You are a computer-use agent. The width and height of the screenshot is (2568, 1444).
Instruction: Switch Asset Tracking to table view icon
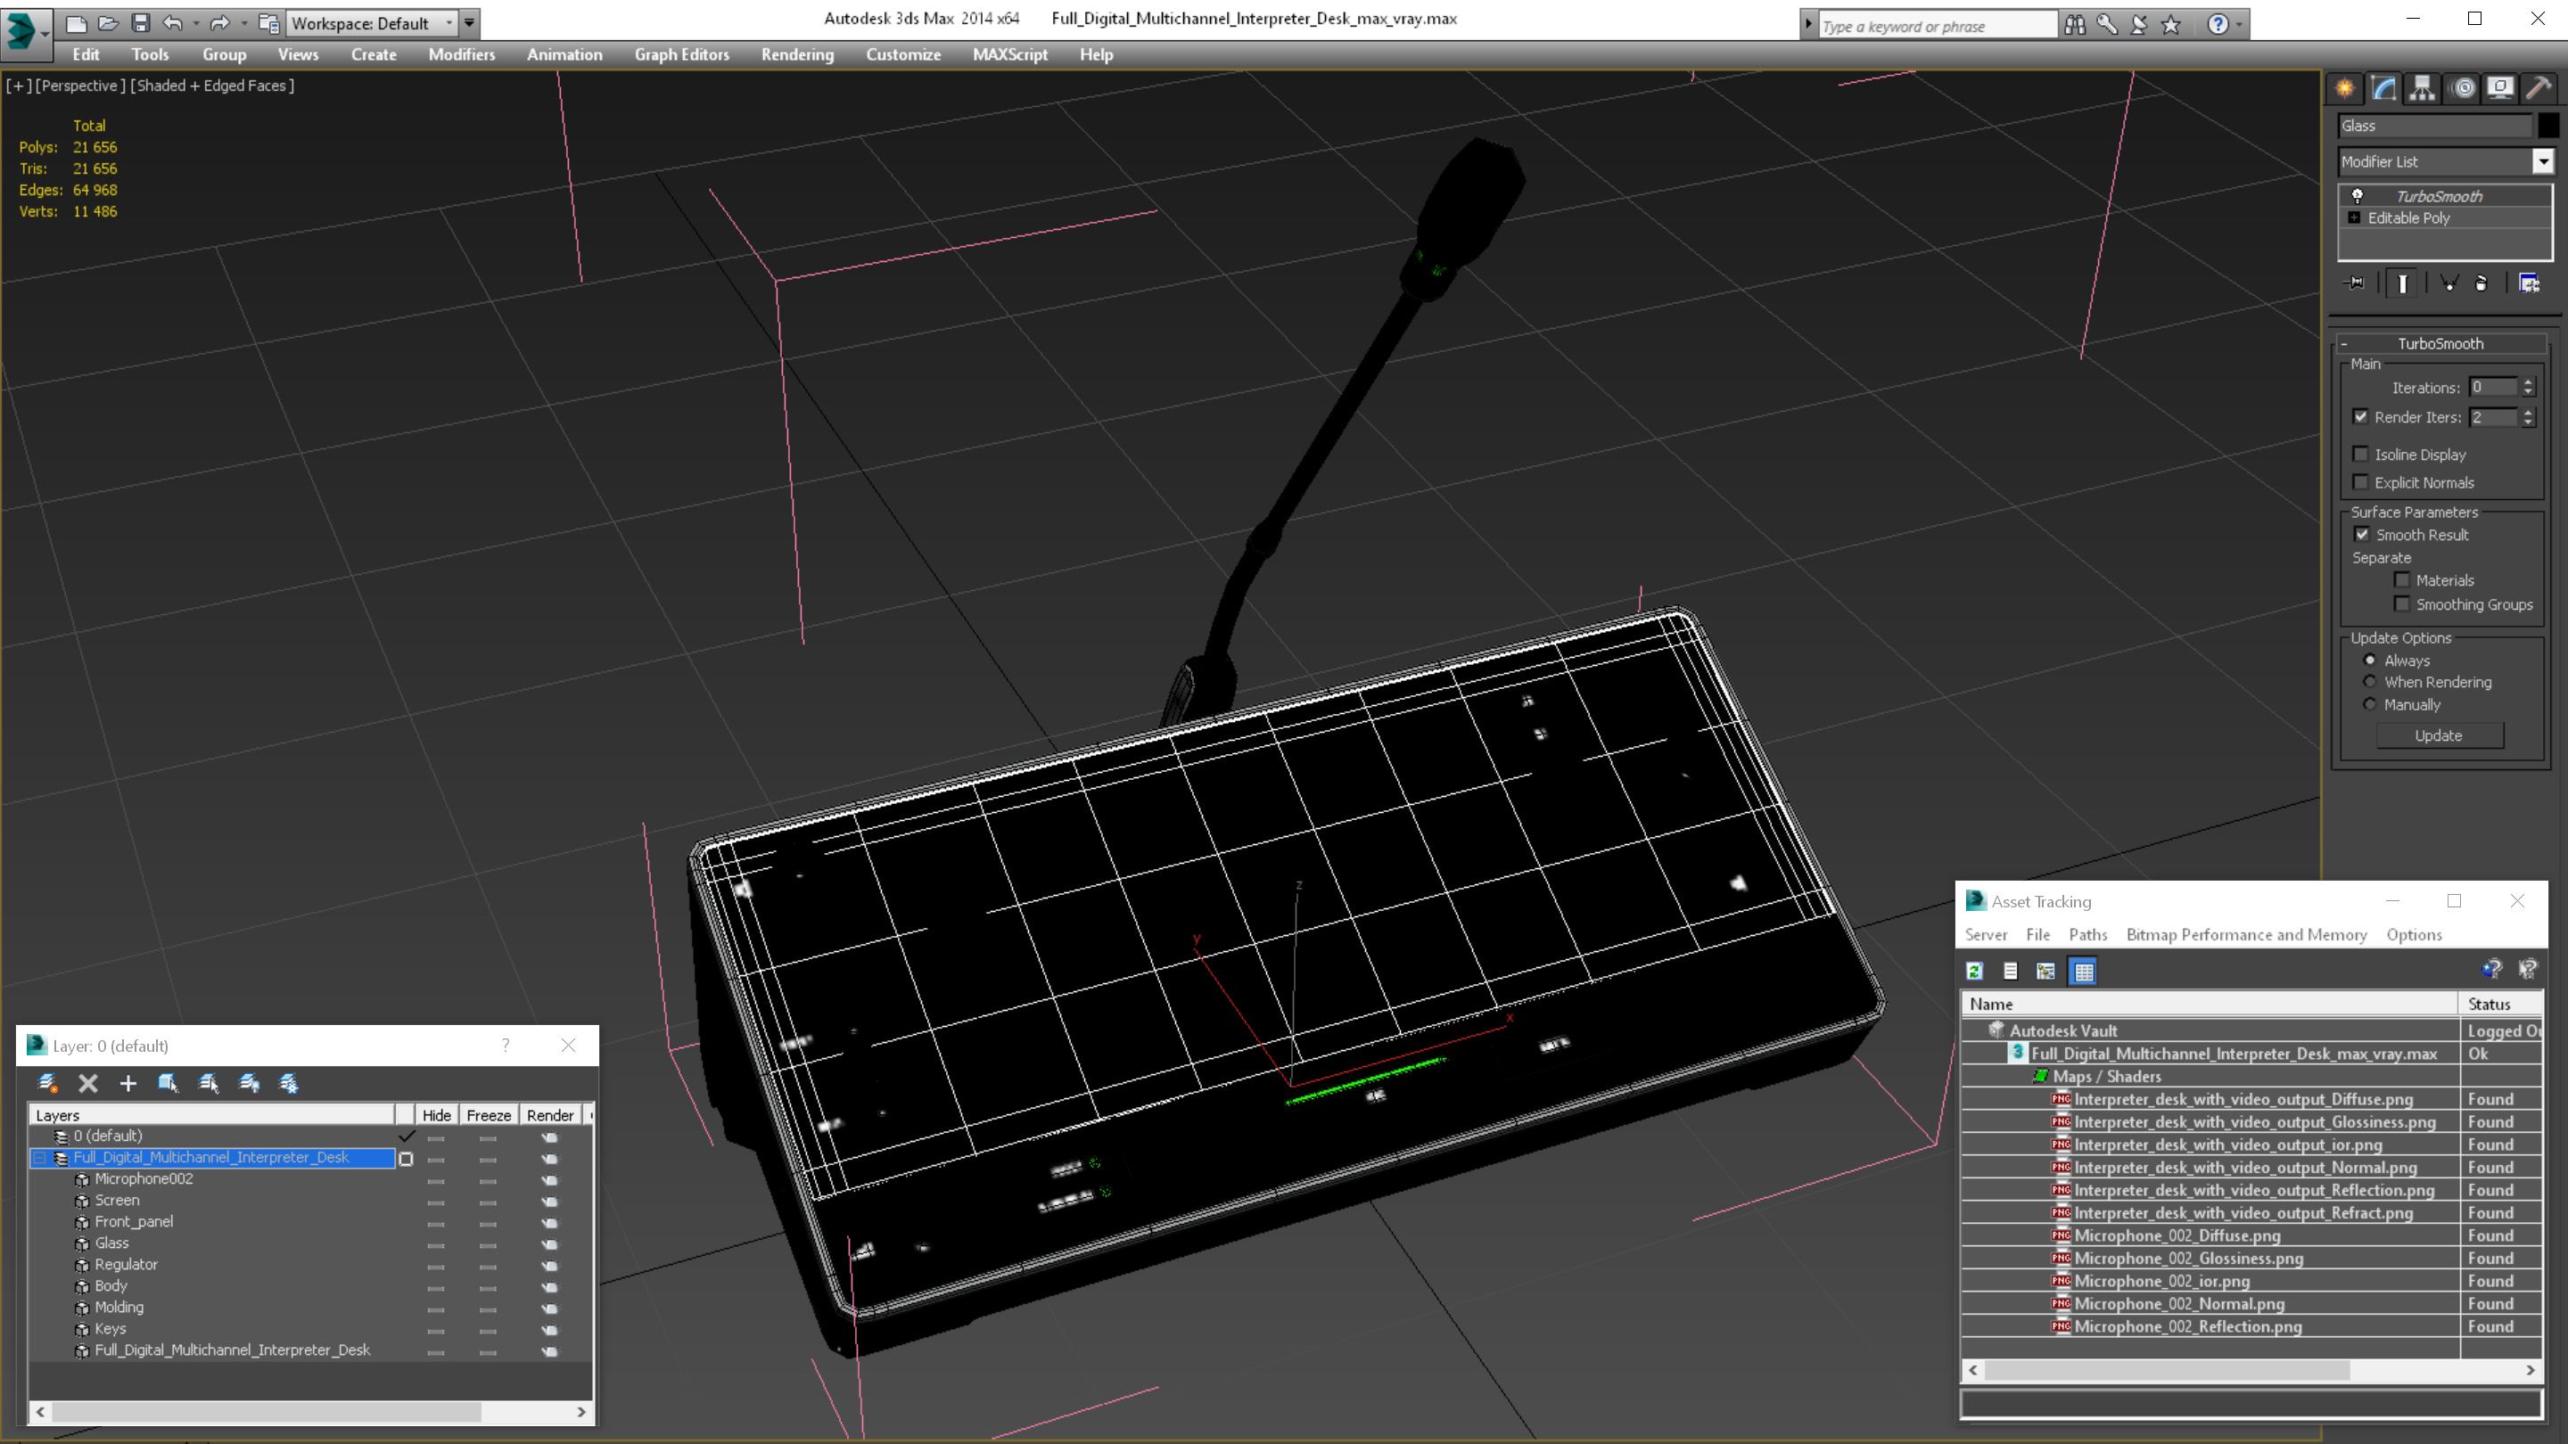click(x=2085, y=971)
